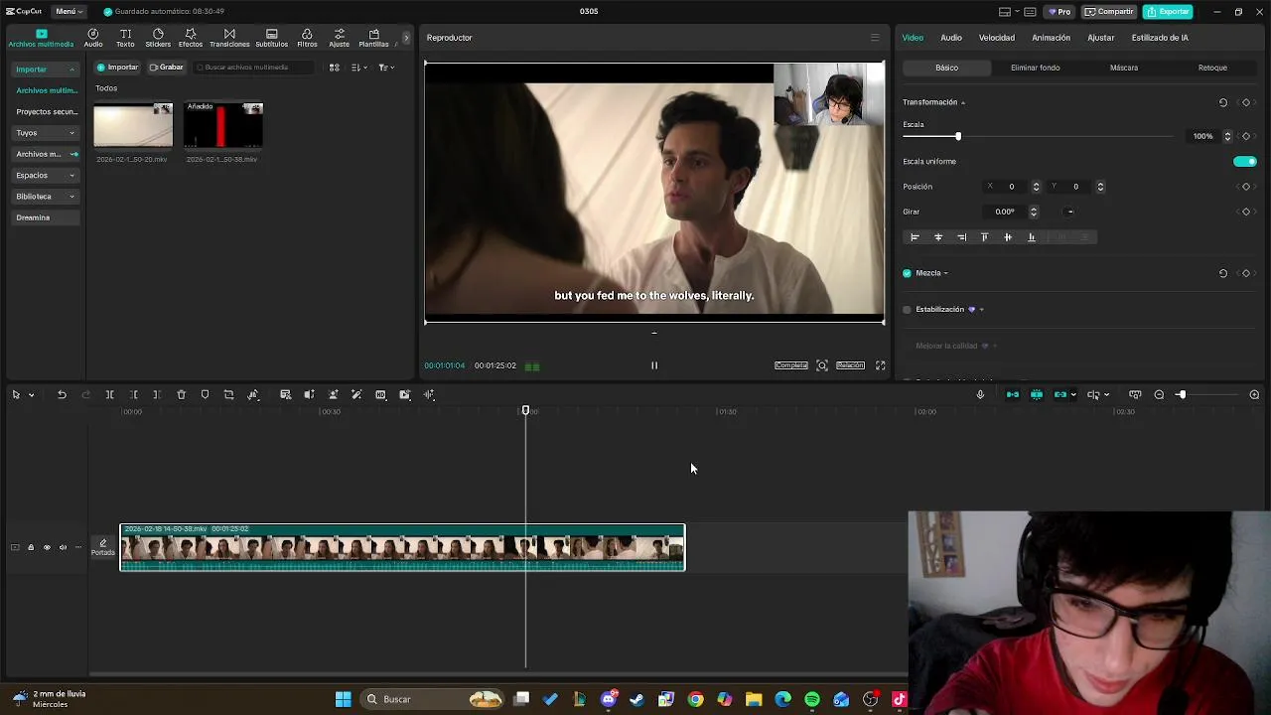Open the media sort dropdown
This screenshot has width=1271, height=715.
click(x=359, y=68)
